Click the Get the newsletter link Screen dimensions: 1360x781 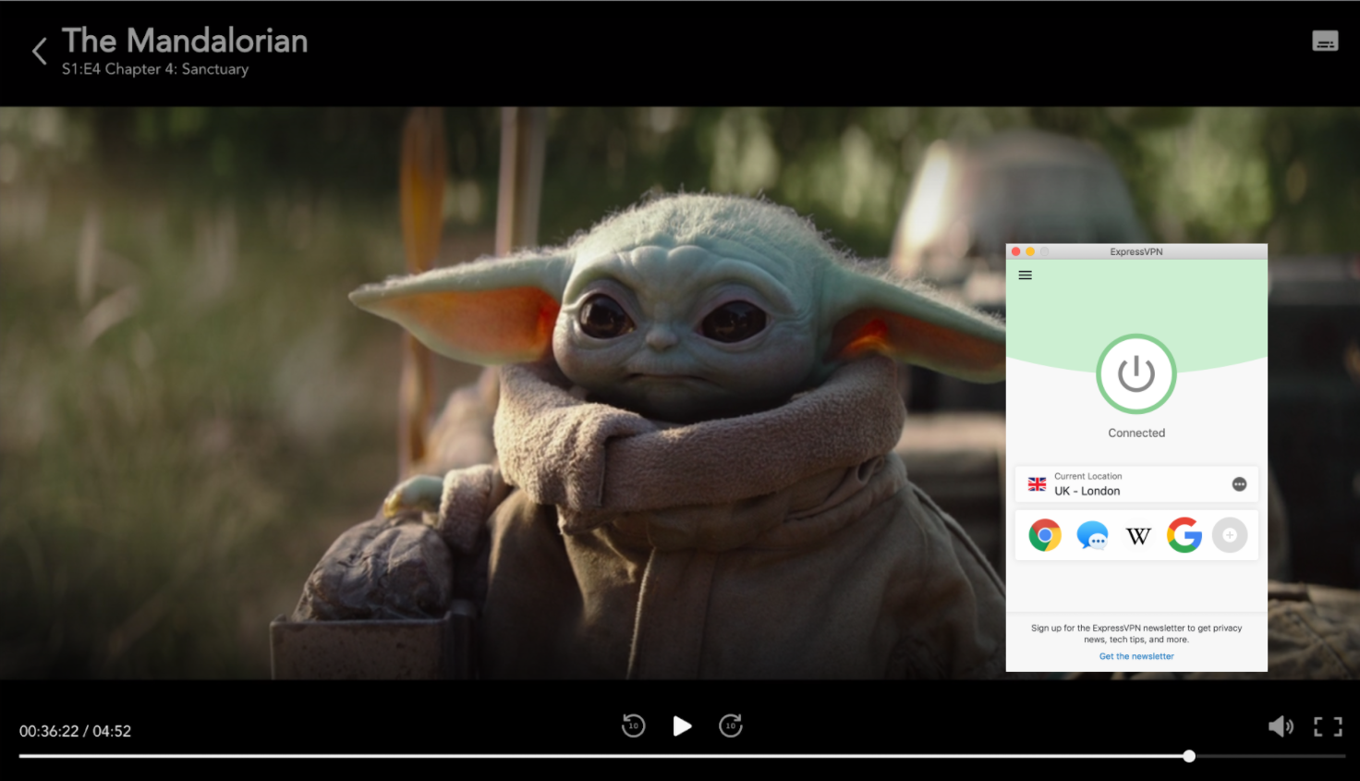pyautogui.click(x=1136, y=656)
